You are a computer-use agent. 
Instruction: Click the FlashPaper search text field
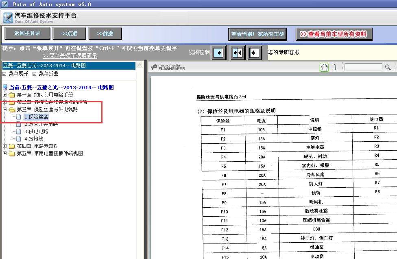[x=363, y=67]
